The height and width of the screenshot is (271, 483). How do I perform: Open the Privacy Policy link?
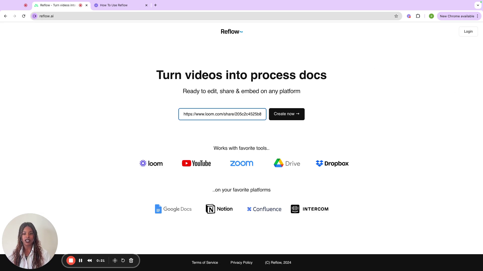[x=241, y=262]
